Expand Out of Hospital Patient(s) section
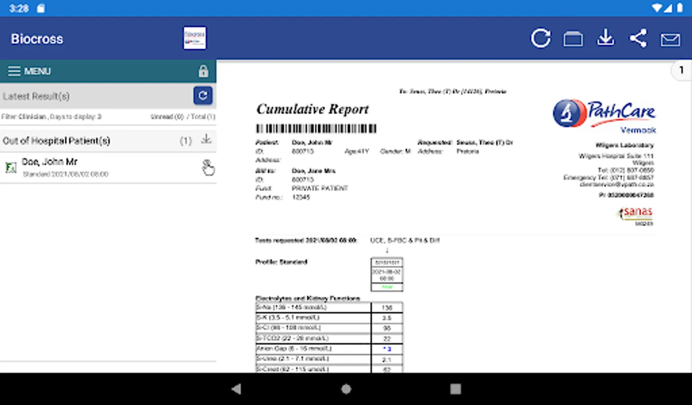The width and height of the screenshot is (692, 405). (56, 141)
